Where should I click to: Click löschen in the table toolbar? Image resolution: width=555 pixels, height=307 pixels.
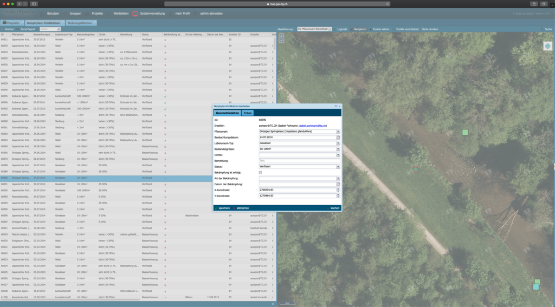(8, 29)
